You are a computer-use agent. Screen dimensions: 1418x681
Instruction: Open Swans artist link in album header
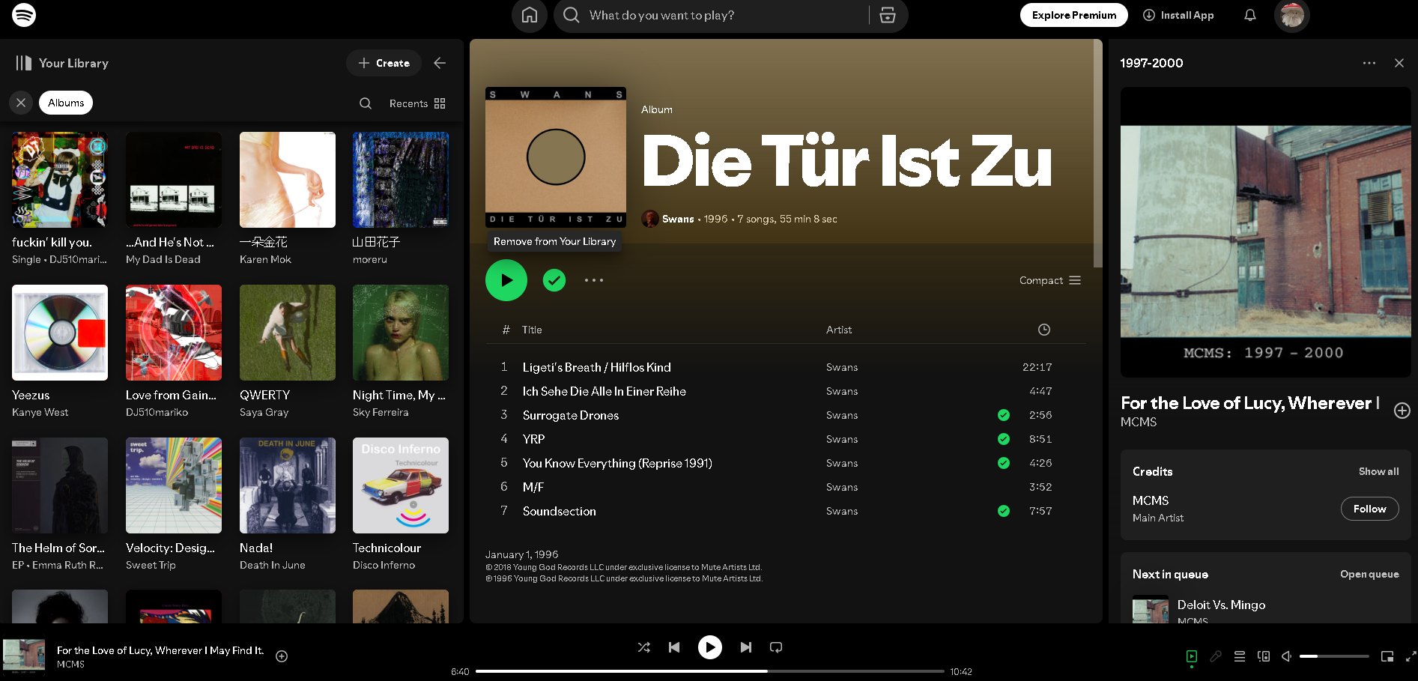(678, 219)
